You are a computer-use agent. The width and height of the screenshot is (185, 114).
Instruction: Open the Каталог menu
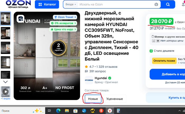coord(47,4)
